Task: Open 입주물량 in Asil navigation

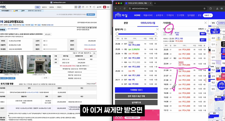Action: (191, 15)
